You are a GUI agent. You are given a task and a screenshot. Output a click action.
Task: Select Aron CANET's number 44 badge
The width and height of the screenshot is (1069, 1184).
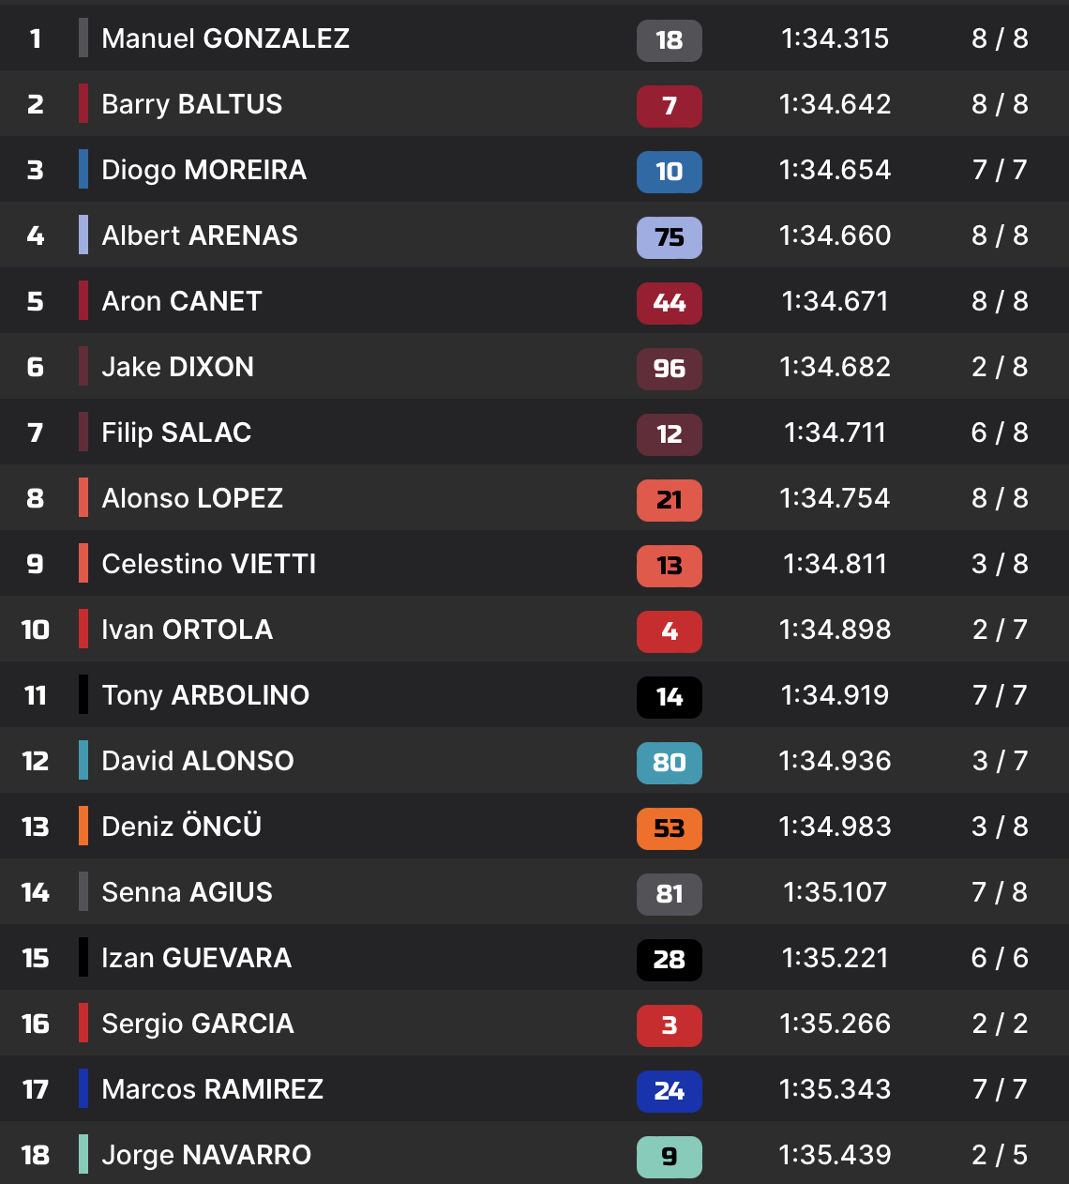669,303
